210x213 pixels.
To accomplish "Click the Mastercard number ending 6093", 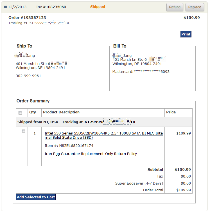I will (x=141, y=72).
